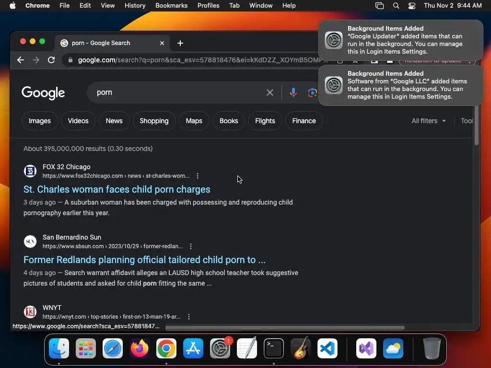Close the Google Search tab
This screenshot has width=491, height=368.
(162, 43)
